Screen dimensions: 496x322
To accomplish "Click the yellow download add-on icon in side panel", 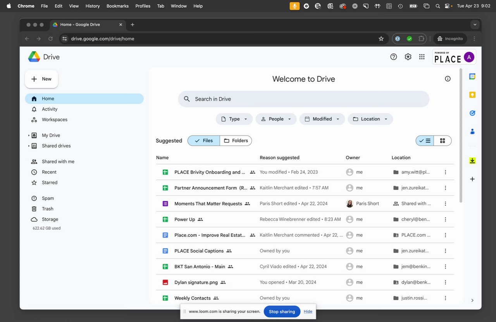I will pyautogui.click(x=472, y=161).
